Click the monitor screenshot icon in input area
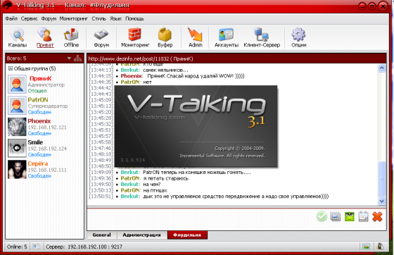394x255 pixels. point(336,216)
